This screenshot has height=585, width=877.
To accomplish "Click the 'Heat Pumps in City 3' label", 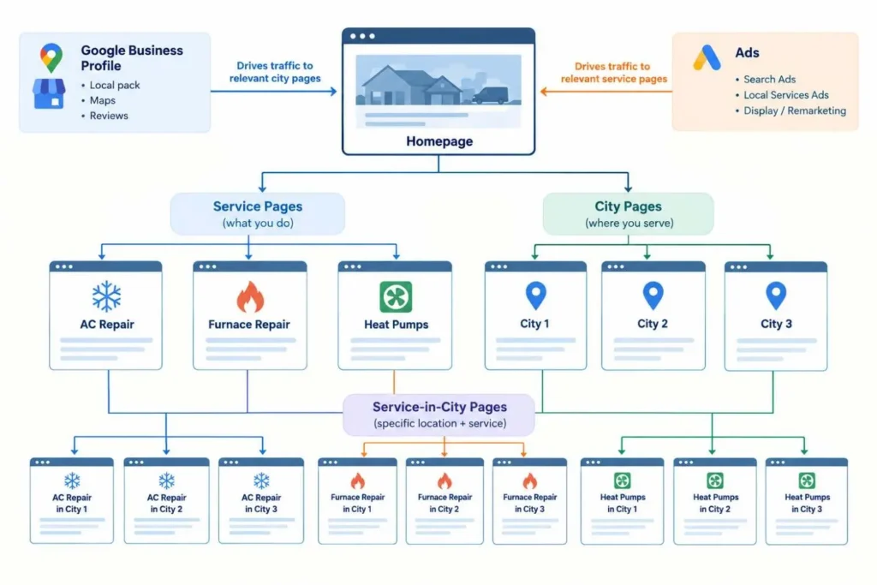I will pos(807,503).
